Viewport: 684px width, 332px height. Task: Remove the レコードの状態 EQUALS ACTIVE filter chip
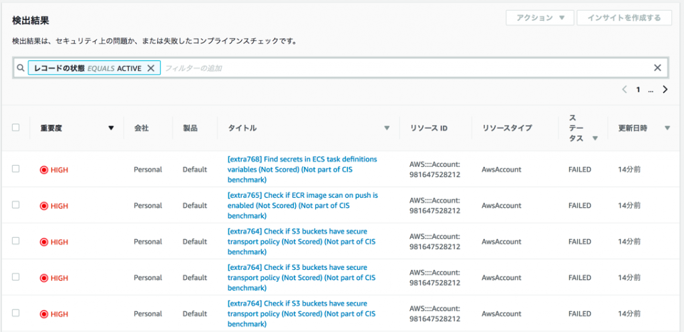point(150,68)
